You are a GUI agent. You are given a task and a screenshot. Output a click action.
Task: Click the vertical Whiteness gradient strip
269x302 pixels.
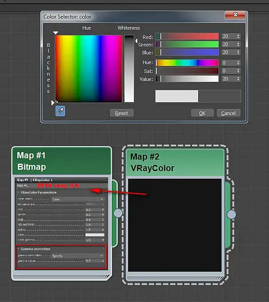click(129, 69)
